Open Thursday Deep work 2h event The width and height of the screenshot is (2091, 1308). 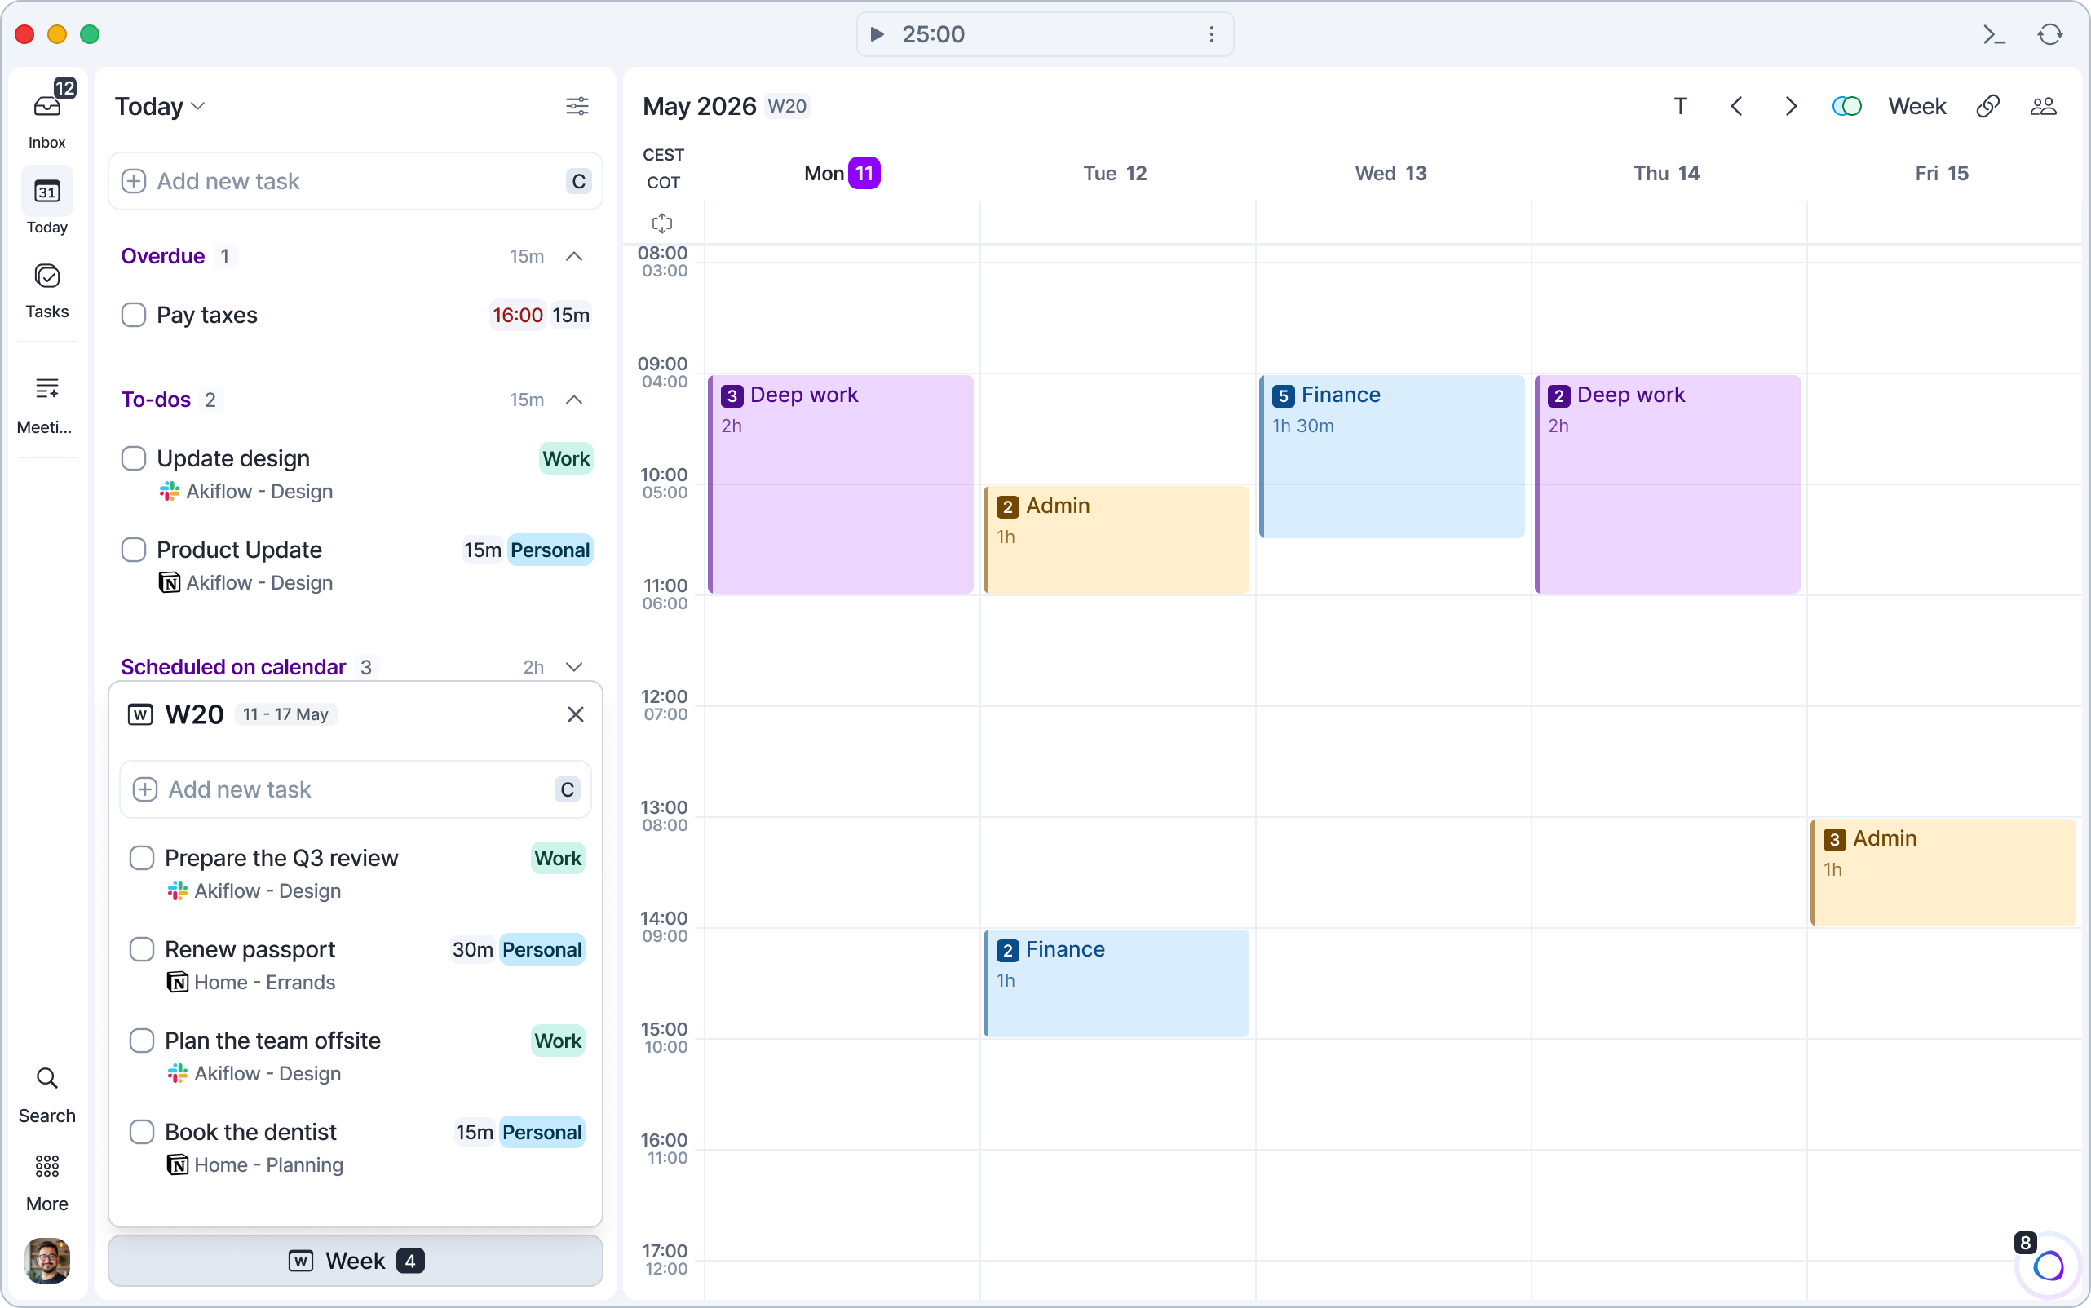pos(1667,484)
